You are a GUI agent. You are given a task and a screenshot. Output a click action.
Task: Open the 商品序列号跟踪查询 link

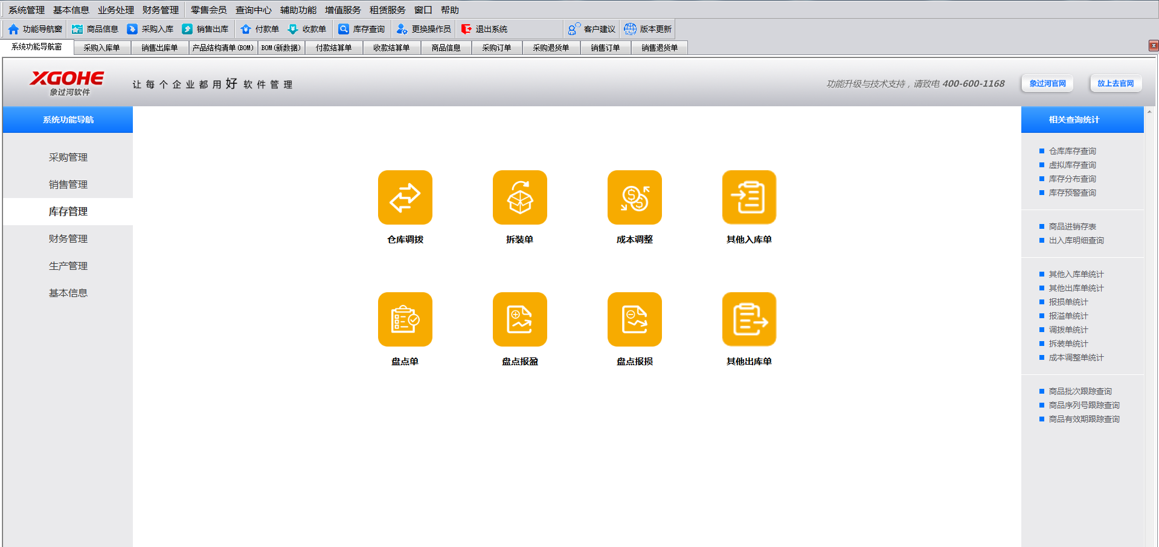point(1084,405)
